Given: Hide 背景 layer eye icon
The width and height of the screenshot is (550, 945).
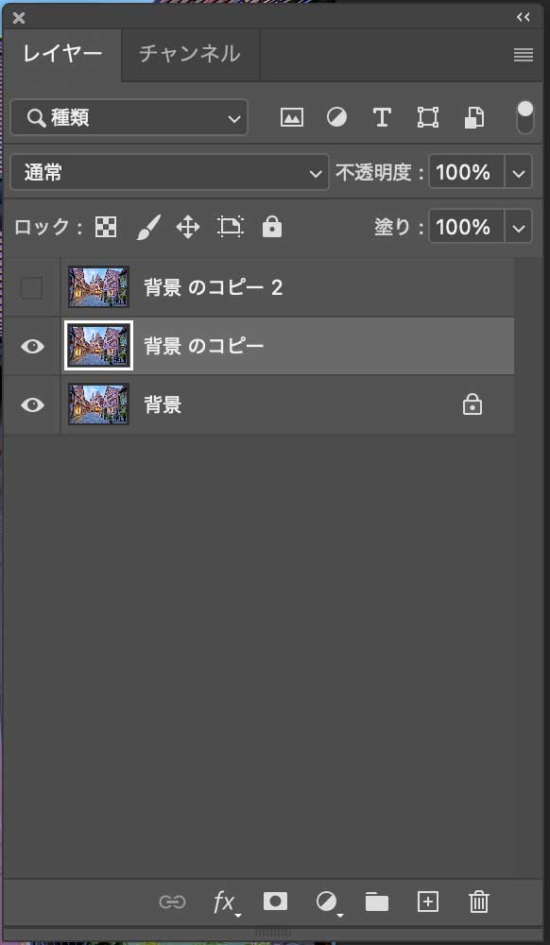Looking at the screenshot, I should (32, 404).
